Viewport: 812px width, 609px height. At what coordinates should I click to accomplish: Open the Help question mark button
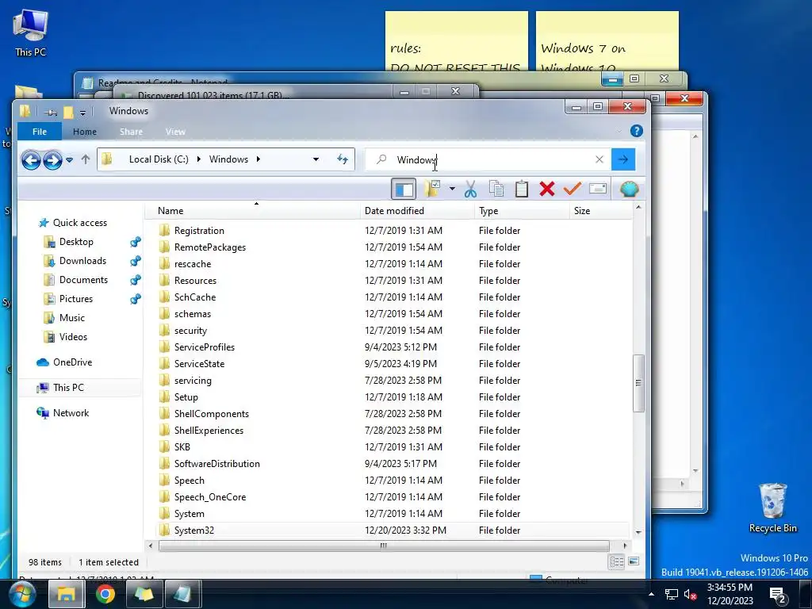tap(637, 131)
